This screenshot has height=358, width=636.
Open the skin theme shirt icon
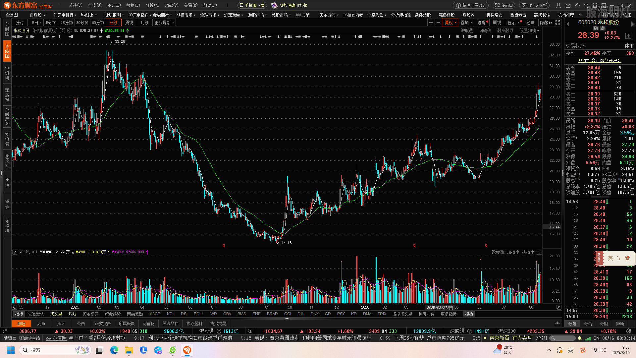595,5
